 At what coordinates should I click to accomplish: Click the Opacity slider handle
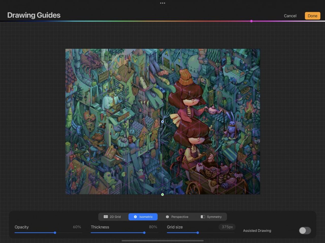click(x=55, y=233)
